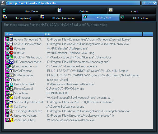Uncheck the nwiz startup checkbox
The width and height of the screenshot is (158, 134).
click(7, 80)
